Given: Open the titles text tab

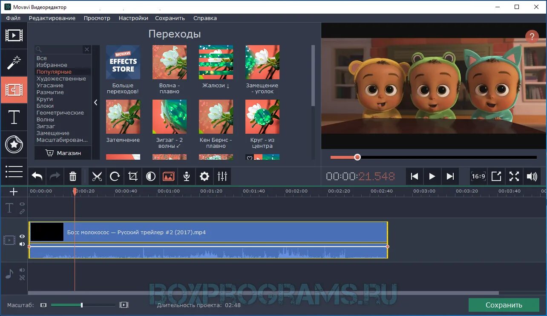Looking at the screenshot, I should [14, 117].
